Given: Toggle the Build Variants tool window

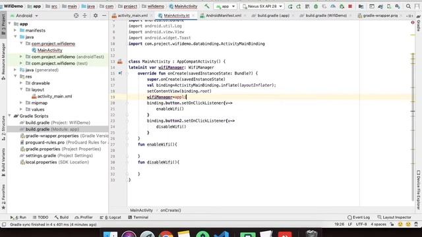Looking at the screenshot, I should [3, 162].
